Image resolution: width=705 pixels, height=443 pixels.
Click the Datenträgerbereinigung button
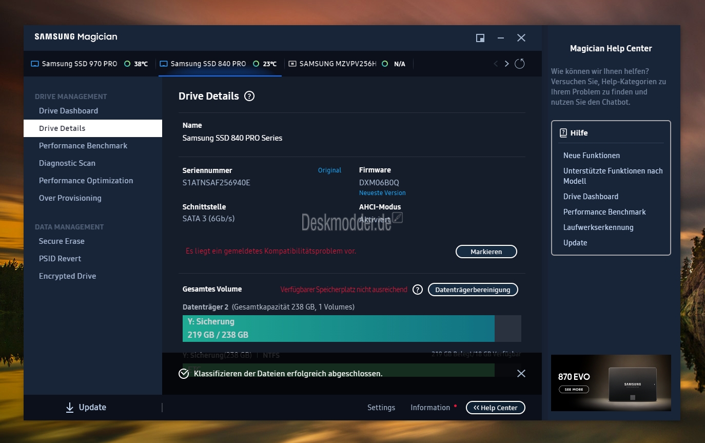coord(473,290)
